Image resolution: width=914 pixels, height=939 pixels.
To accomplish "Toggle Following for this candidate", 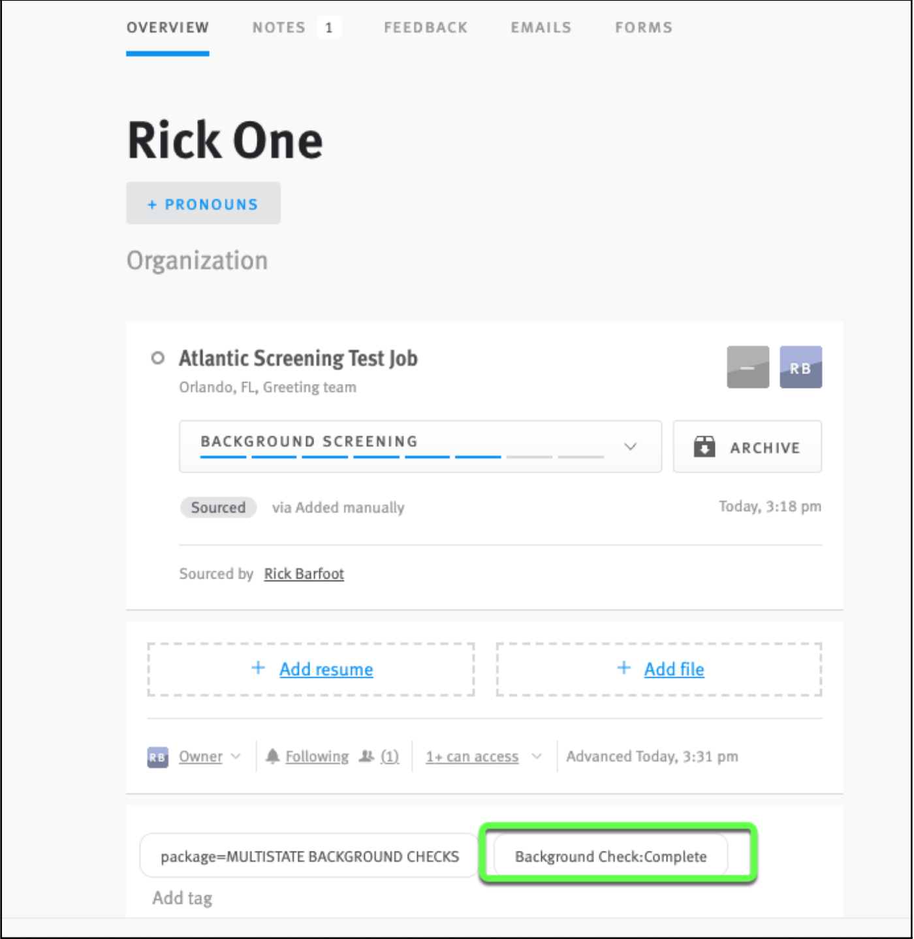I will 316,756.
